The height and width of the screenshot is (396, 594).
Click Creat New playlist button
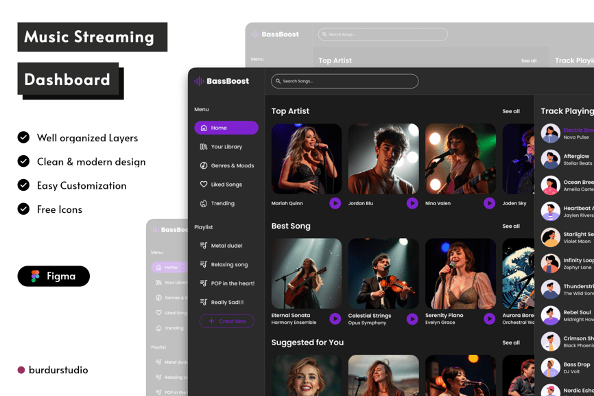pos(226,321)
